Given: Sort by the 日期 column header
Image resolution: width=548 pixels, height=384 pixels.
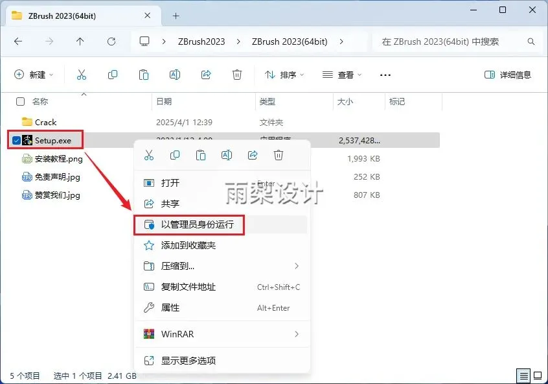Looking at the screenshot, I should [x=164, y=101].
